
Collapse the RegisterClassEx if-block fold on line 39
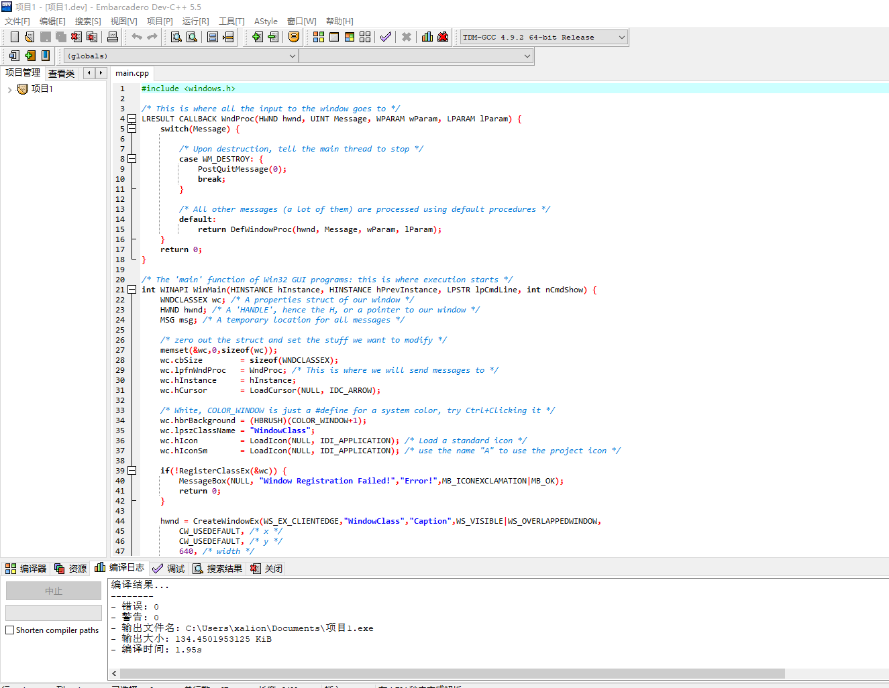pyautogui.click(x=132, y=471)
